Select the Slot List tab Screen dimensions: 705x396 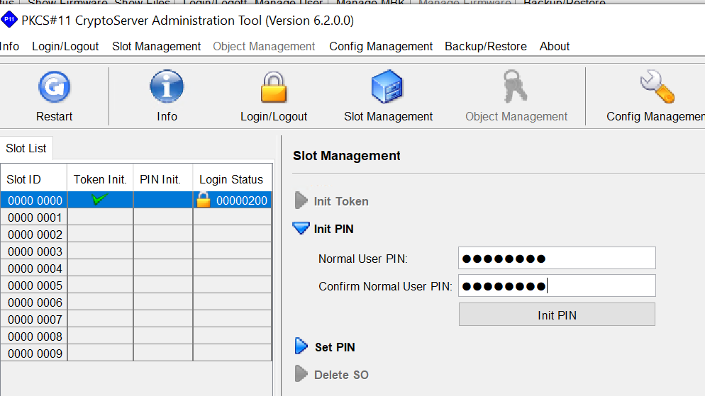(x=26, y=148)
